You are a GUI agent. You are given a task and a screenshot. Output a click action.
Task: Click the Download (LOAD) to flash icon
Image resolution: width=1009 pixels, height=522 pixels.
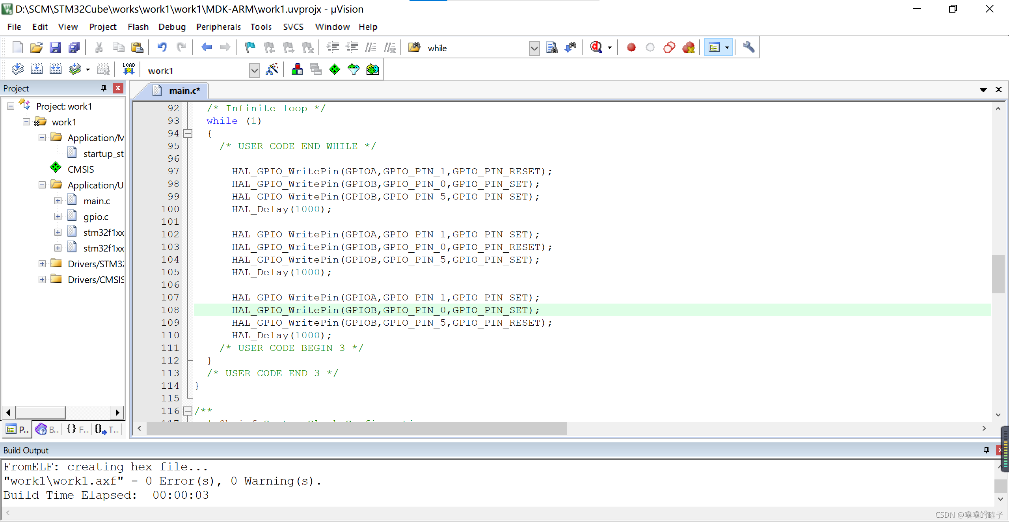tap(128, 70)
